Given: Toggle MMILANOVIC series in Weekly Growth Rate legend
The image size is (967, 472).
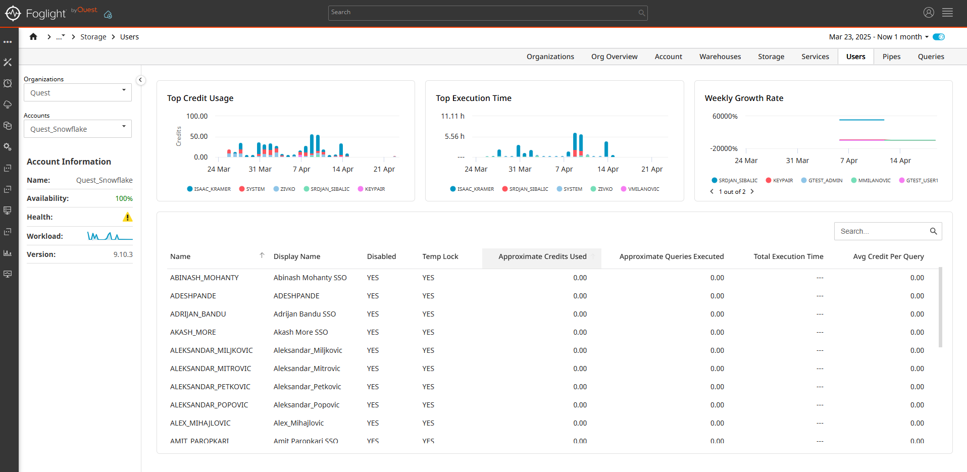Looking at the screenshot, I should point(871,180).
